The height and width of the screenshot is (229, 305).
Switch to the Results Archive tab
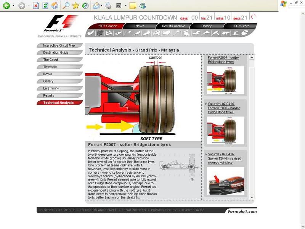173,26
